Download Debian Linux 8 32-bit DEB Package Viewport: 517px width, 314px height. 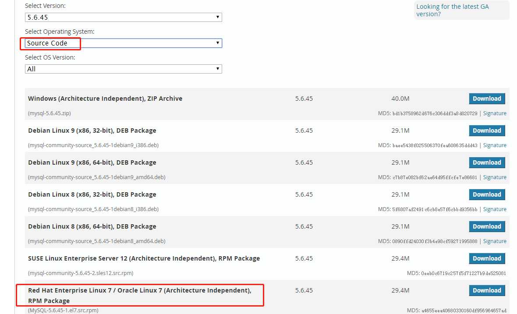pos(487,194)
